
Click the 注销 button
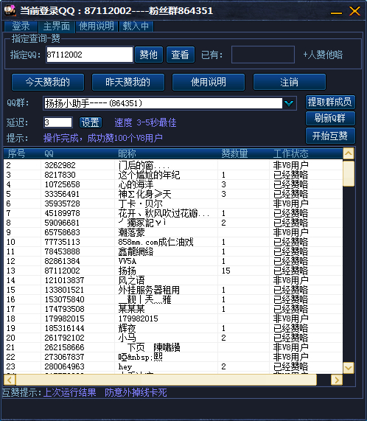coord(289,82)
